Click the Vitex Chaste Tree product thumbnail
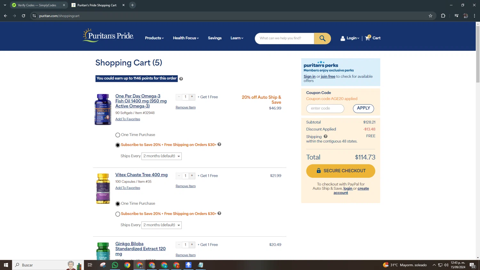The height and width of the screenshot is (270, 480). coord(103,189)
